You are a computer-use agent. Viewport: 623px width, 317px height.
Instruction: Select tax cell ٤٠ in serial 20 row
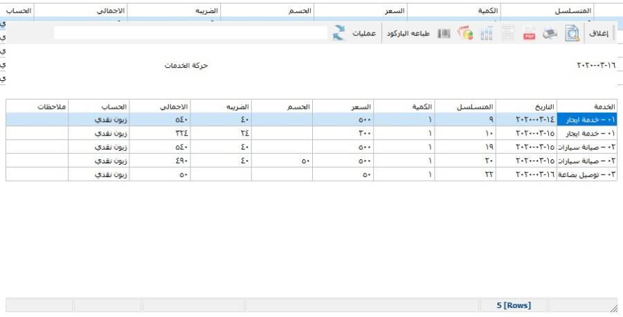(x=221, y=161)
